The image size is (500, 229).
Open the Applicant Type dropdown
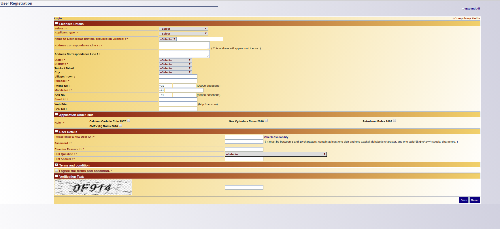coord(183,34)
